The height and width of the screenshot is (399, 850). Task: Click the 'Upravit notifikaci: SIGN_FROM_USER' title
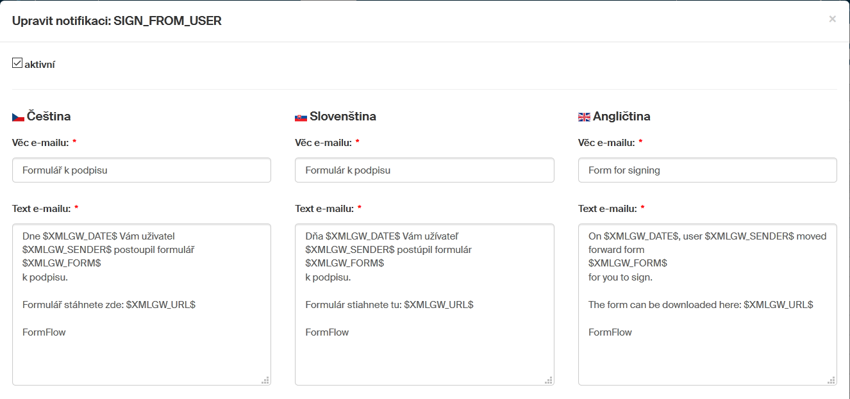[x=117, y=21]
